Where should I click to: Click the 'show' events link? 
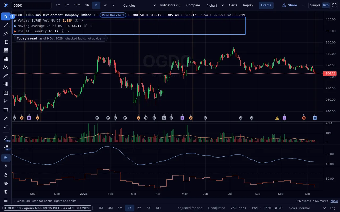(334, 201)
